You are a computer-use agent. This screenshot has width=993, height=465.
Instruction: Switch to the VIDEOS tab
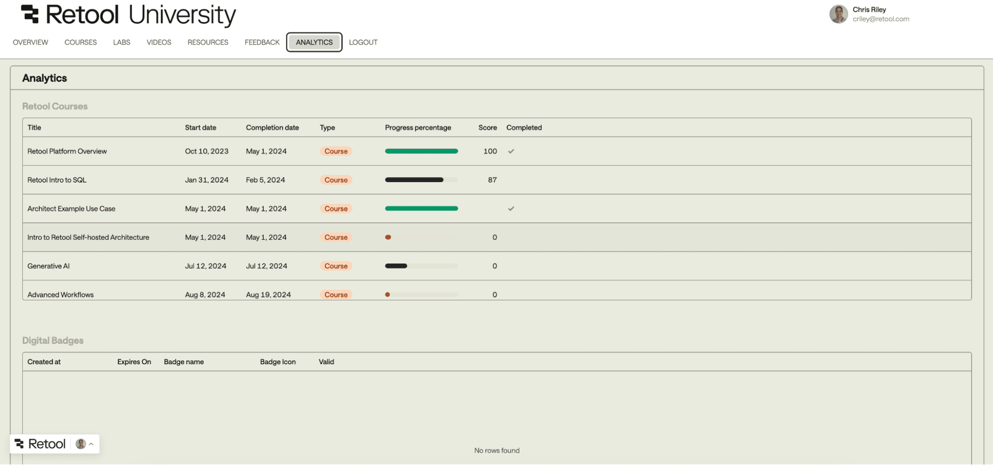coord(158,42)
